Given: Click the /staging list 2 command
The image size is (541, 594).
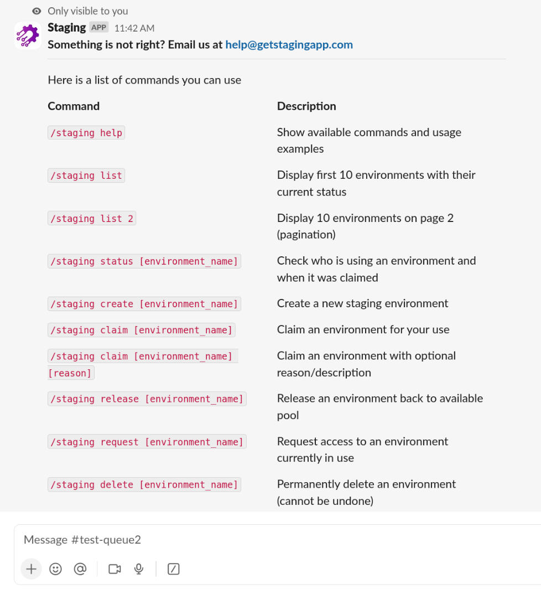Looking at the screenshot, I should point(92,219).
